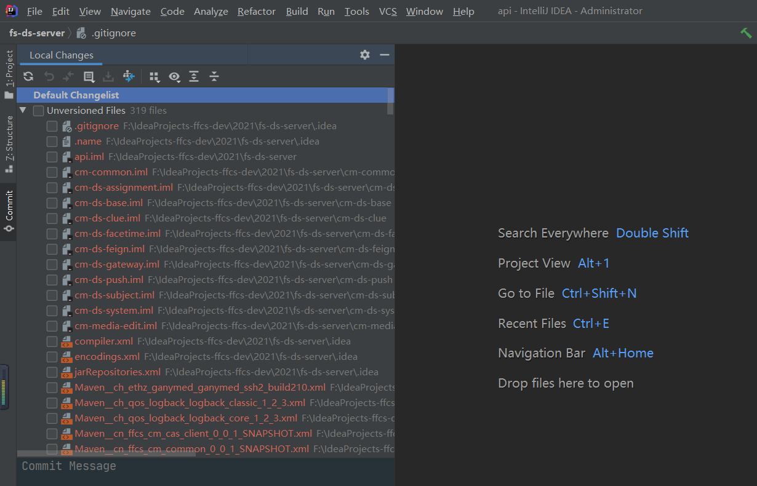Check the Unversioned Files checkbox

click(x=38, y=110)
